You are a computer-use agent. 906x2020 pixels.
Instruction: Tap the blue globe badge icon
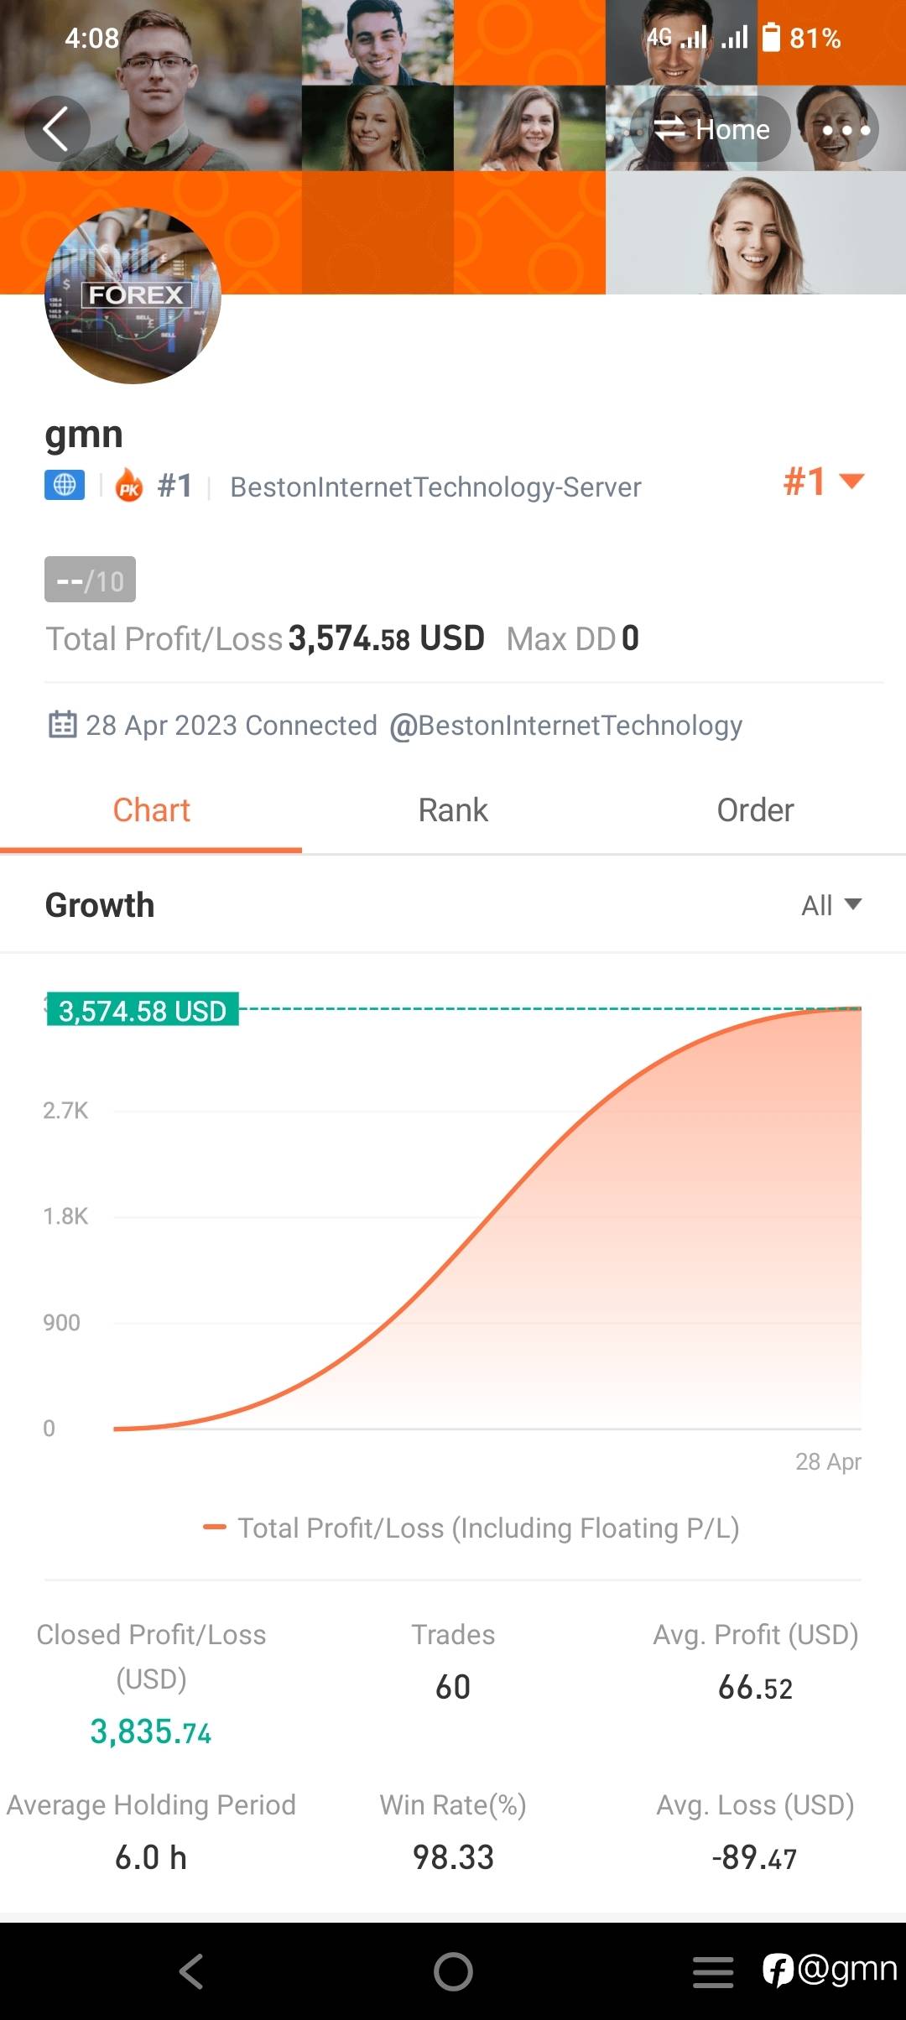pos(65,485)
